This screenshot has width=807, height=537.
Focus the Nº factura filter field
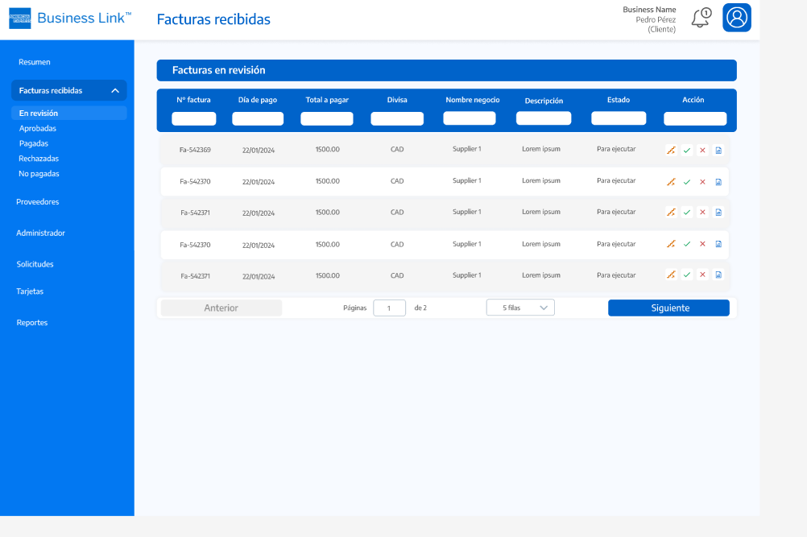(x=194, y=119)
